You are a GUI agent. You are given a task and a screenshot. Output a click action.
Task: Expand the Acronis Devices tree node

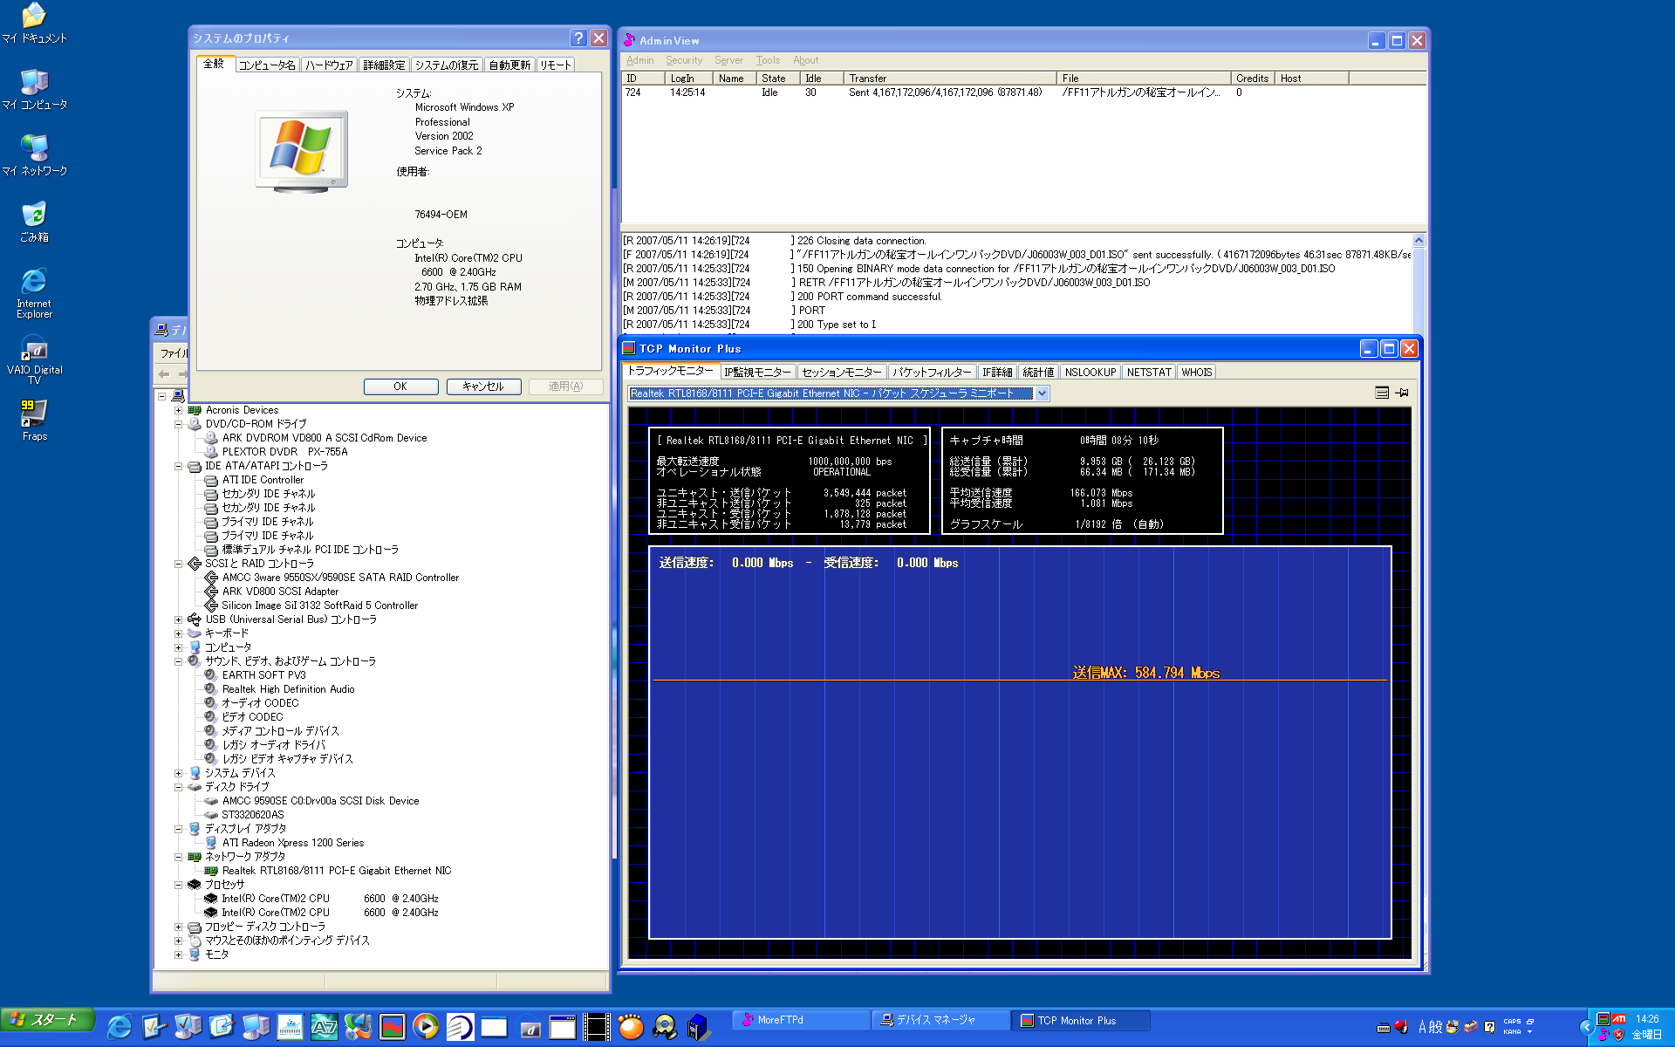[179, 410]
